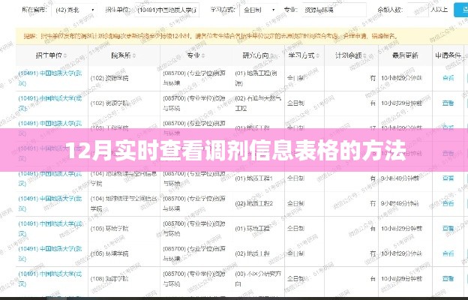Select the (02)石油与天然气工程 cell
468x300 pixels.
[258, 103]
